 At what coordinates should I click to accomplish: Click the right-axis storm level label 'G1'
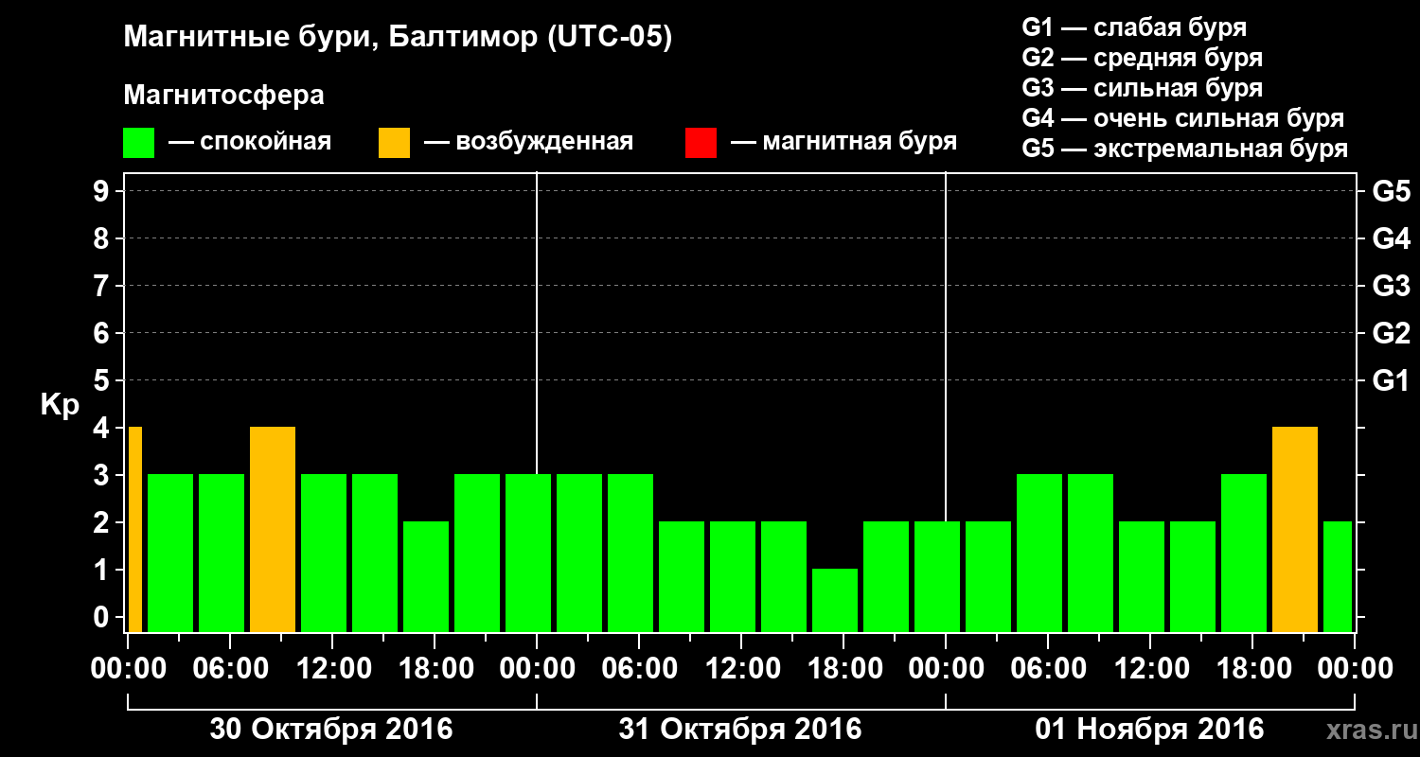click(x=1392, y=380)
